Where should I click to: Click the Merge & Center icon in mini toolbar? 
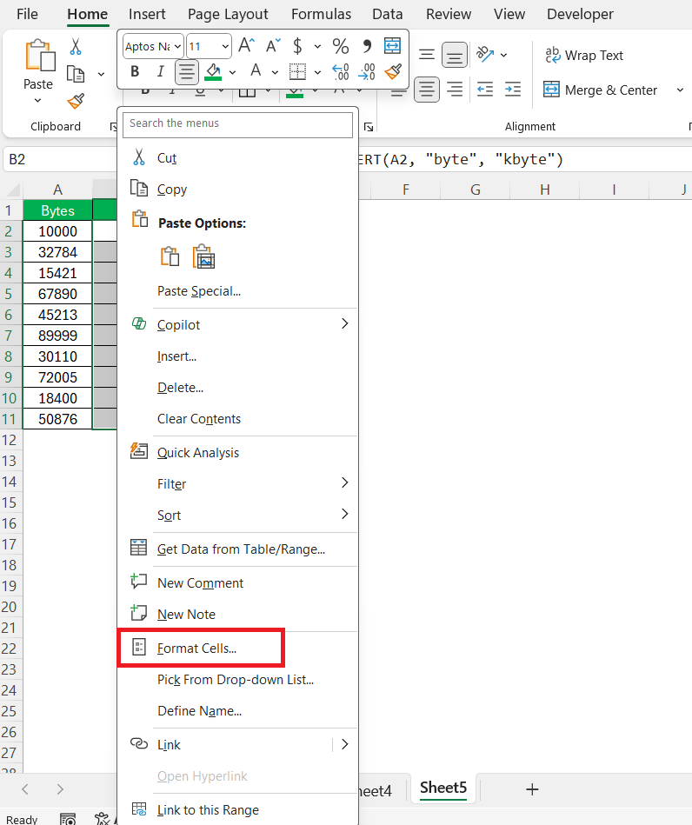tap(393, 46)
